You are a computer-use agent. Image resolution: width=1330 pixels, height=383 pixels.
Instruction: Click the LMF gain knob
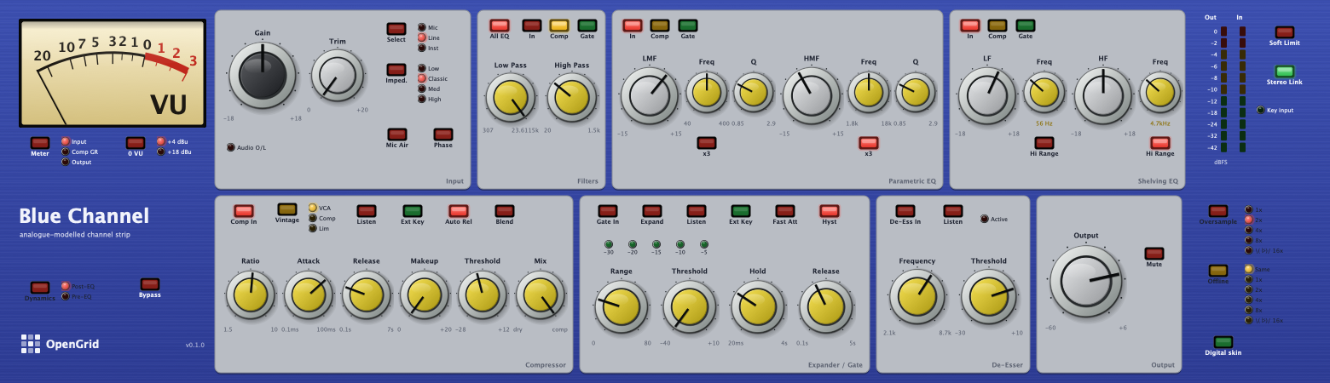(650, 95)
